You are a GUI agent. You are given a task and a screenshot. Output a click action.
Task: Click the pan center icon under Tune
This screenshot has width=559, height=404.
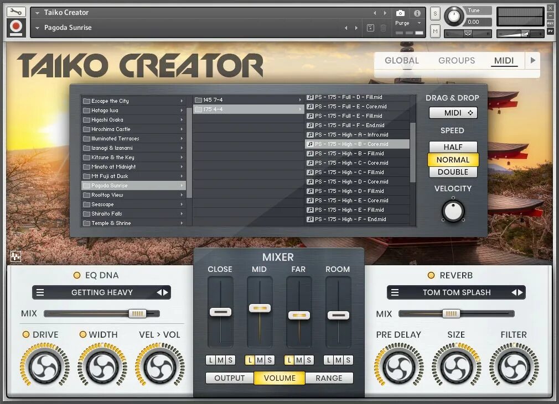coord(468,34)
